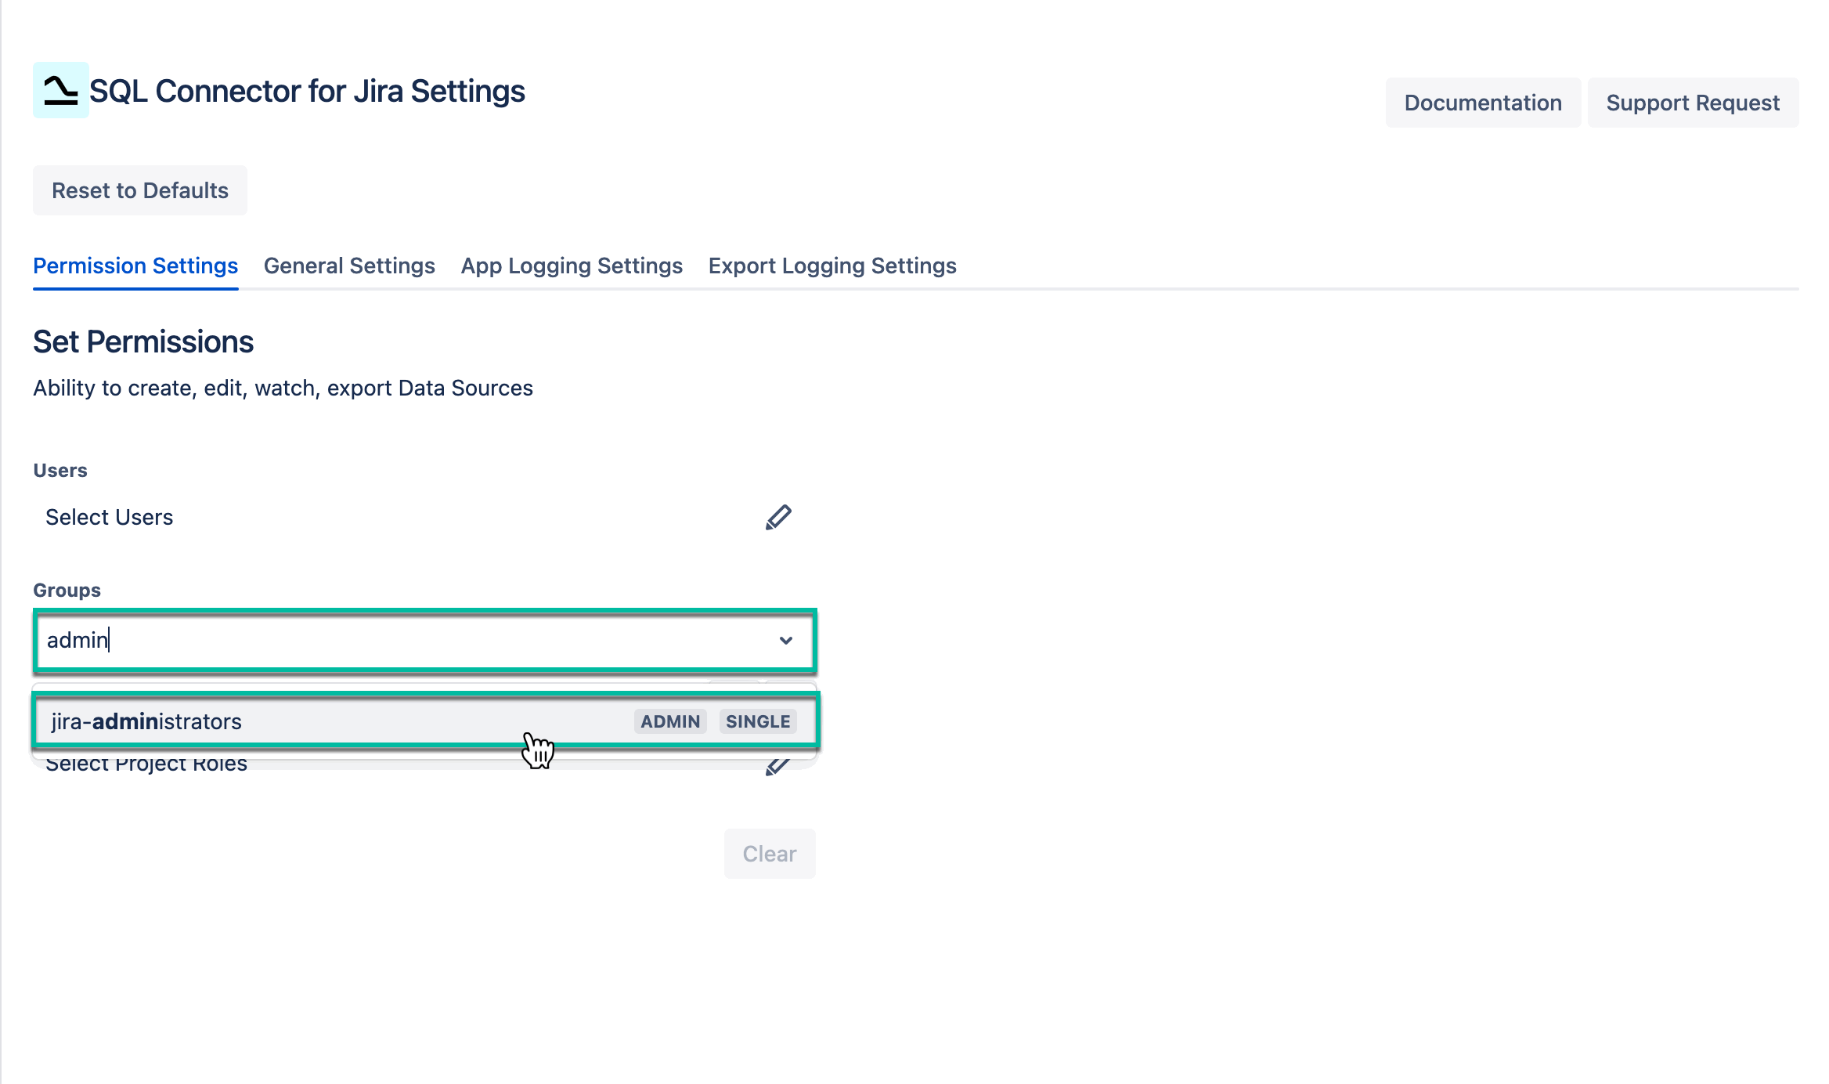Click the ADMIN badge on the suggestion
Image resolution: width=1829 pixels, height=1084 pixels.
coord(669,721)
